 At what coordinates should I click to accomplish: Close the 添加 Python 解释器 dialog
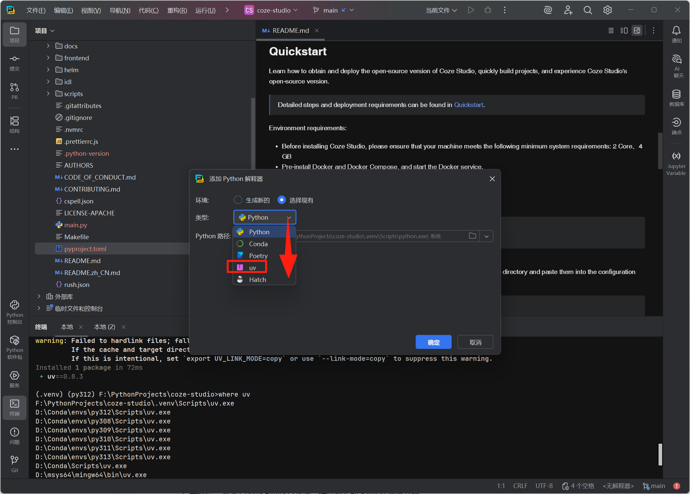pyautogui.click(x=492, y=179)
